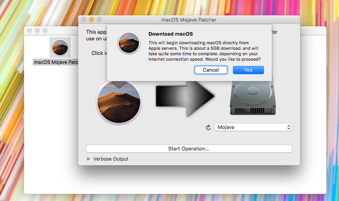Open the Mojava volume dropdown
Image resolution: width=339 pixels, height=201 pixels.
(x=253, y=127)
